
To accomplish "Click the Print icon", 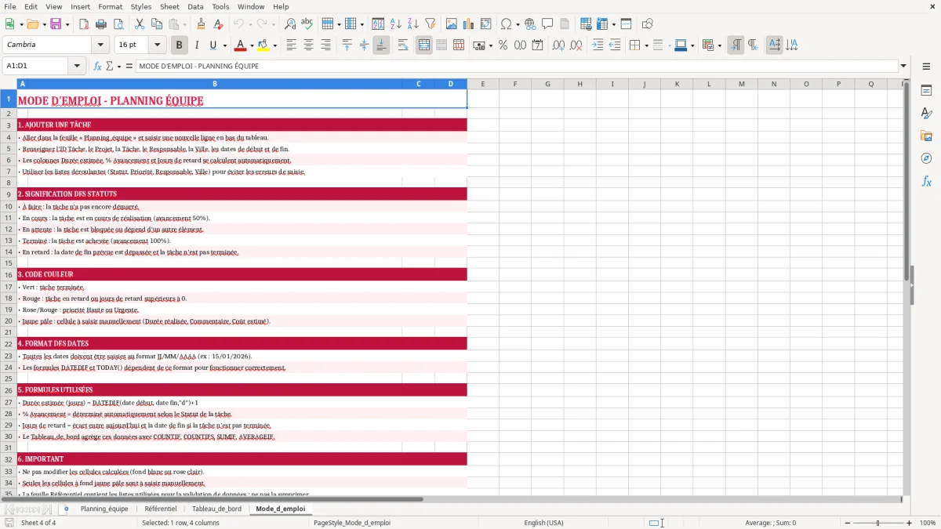I will pos(101,24).
